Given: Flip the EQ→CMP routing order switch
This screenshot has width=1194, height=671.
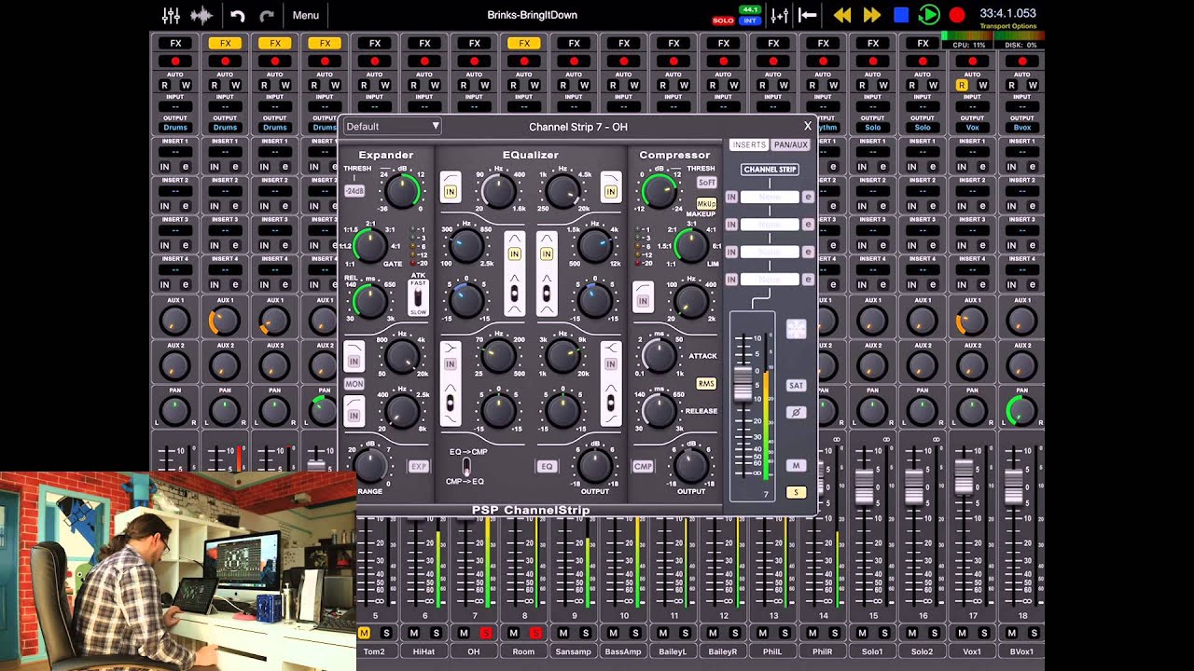Looking at the screenshot, I should click(x=466, y=467).
